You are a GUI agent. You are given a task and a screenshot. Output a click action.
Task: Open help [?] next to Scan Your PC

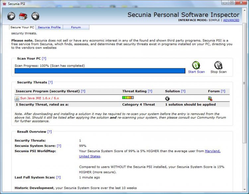point(44,58)
